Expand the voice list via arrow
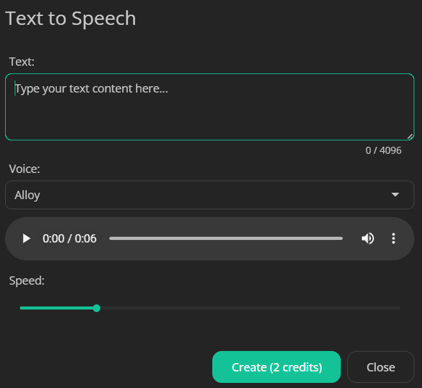422x388 pixels. point(395,195)
